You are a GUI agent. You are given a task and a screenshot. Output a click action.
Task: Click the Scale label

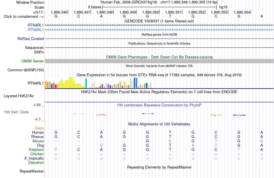(39, 7)
